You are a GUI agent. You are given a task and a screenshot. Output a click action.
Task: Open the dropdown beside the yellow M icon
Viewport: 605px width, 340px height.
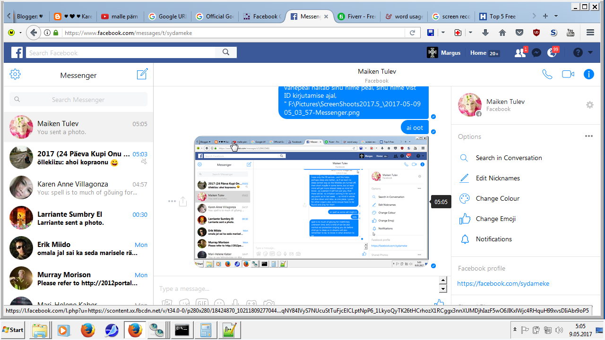pyautogui.click(x=20, y=33)
